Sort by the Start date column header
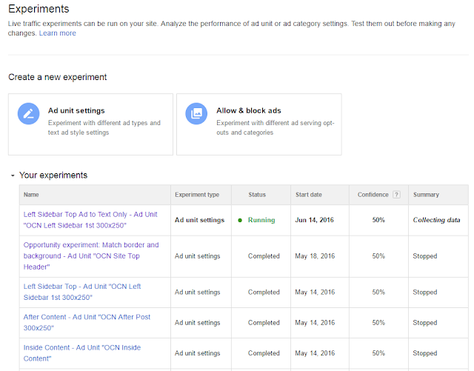474x371 pixels. pyautogui.click(x=308, y=195)
